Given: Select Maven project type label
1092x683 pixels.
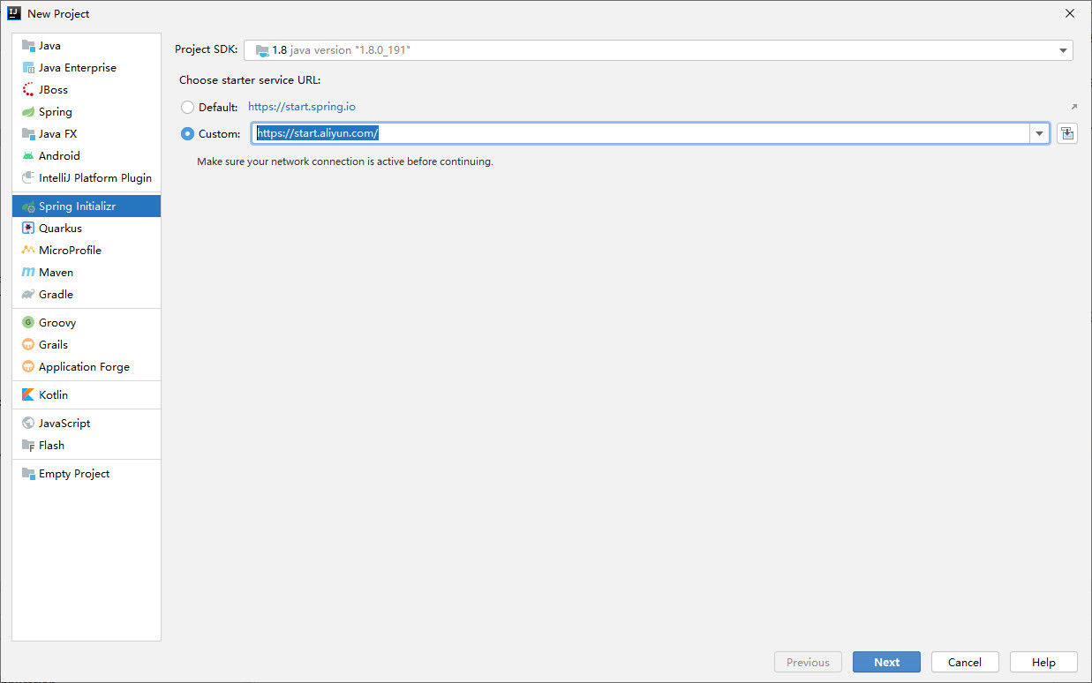Looking at the screenshot, I should click(x=56, y=273).
